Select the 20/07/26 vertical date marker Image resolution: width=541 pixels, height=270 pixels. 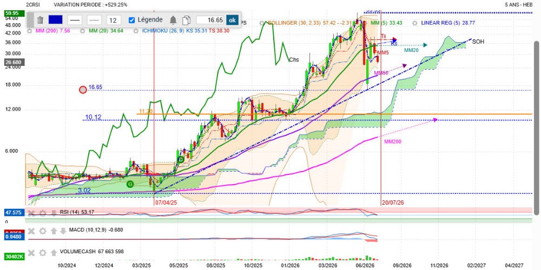tap(393, 203)
